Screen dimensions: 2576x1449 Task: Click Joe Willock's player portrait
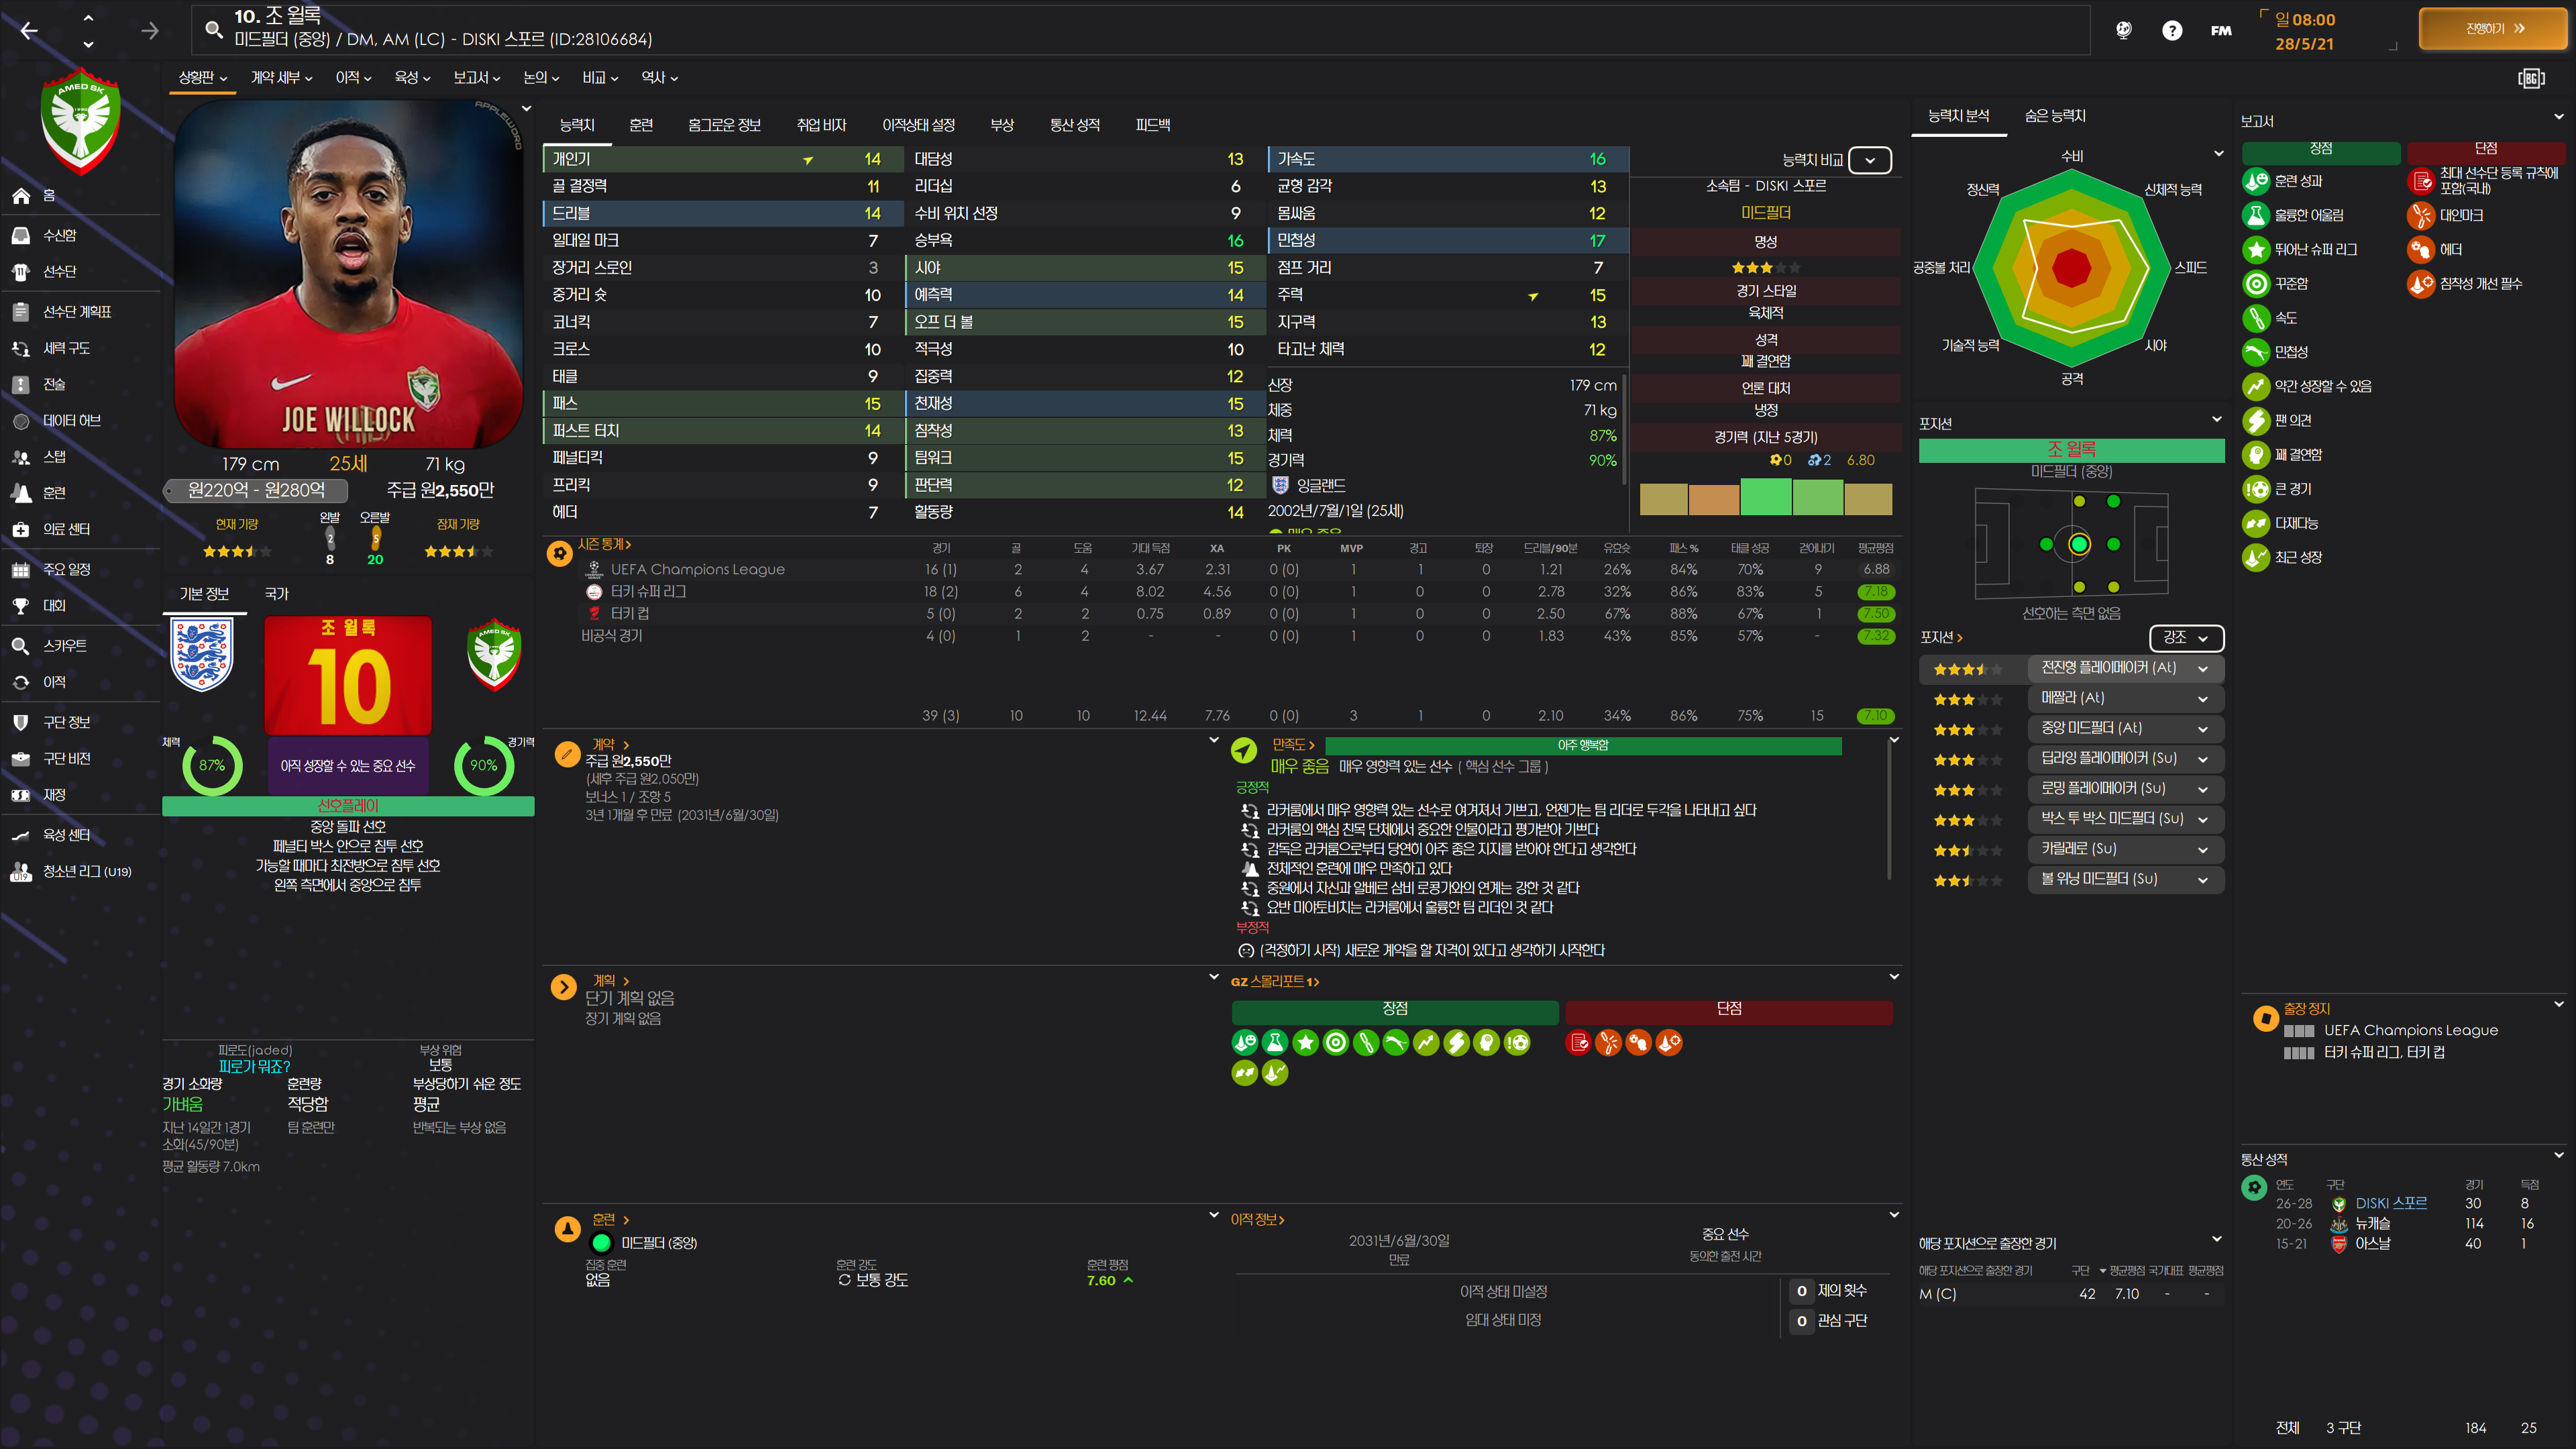tap(348, 274)
